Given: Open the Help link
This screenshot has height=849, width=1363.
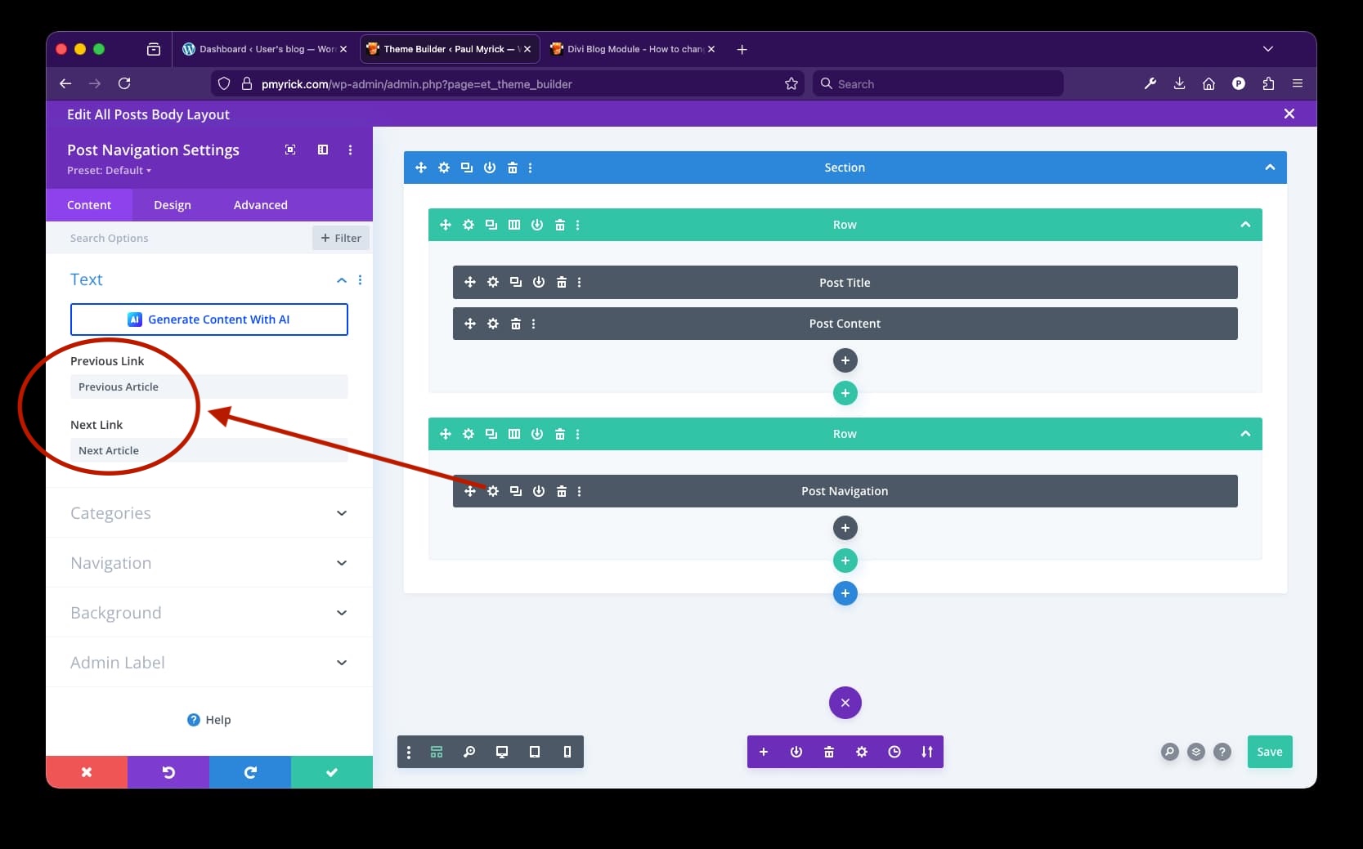Looking at the screenshot, I should click(x=209, y=720).
